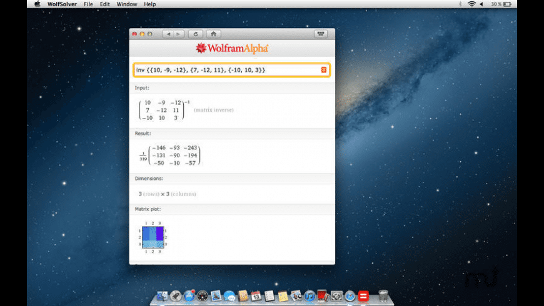Click the Wi-Fi status icon
Screen dimensions: 544x306
click(x=471, y=4)
